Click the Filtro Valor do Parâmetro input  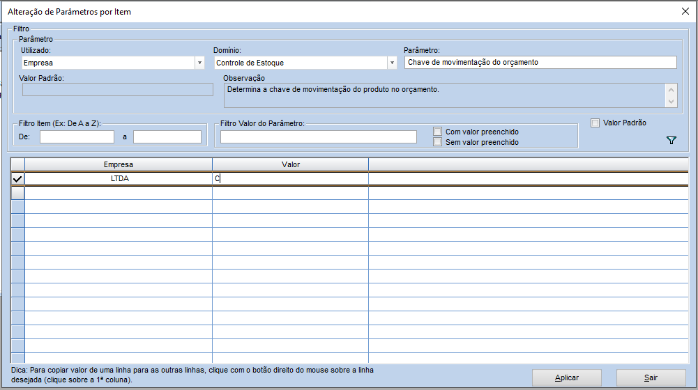point(318,137)
